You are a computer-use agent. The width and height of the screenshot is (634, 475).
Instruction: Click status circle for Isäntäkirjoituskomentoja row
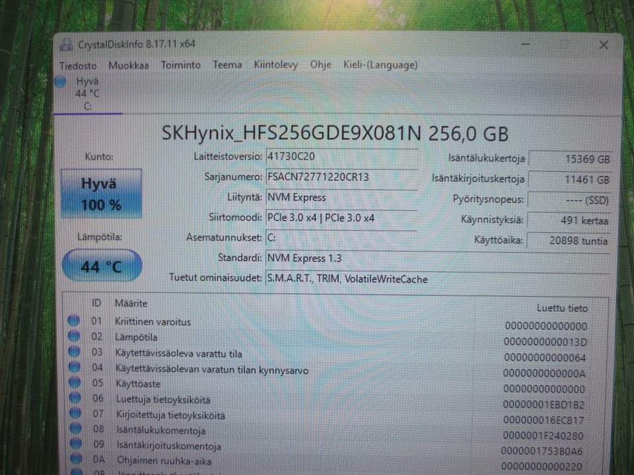[x=76, y=443]
